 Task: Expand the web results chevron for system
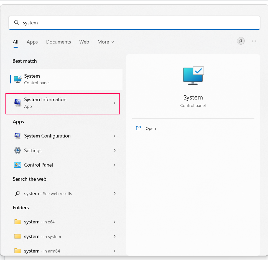click(x=114, y=193)
